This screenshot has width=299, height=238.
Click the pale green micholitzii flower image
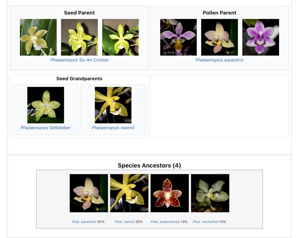coord(210,193)
